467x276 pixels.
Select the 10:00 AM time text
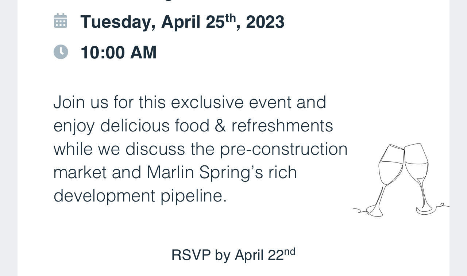[x=119, y=52]
